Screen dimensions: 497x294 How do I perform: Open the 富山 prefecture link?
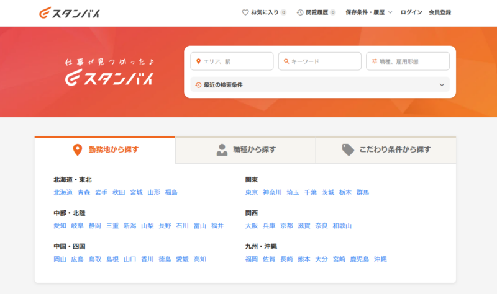tap(199, 226)
